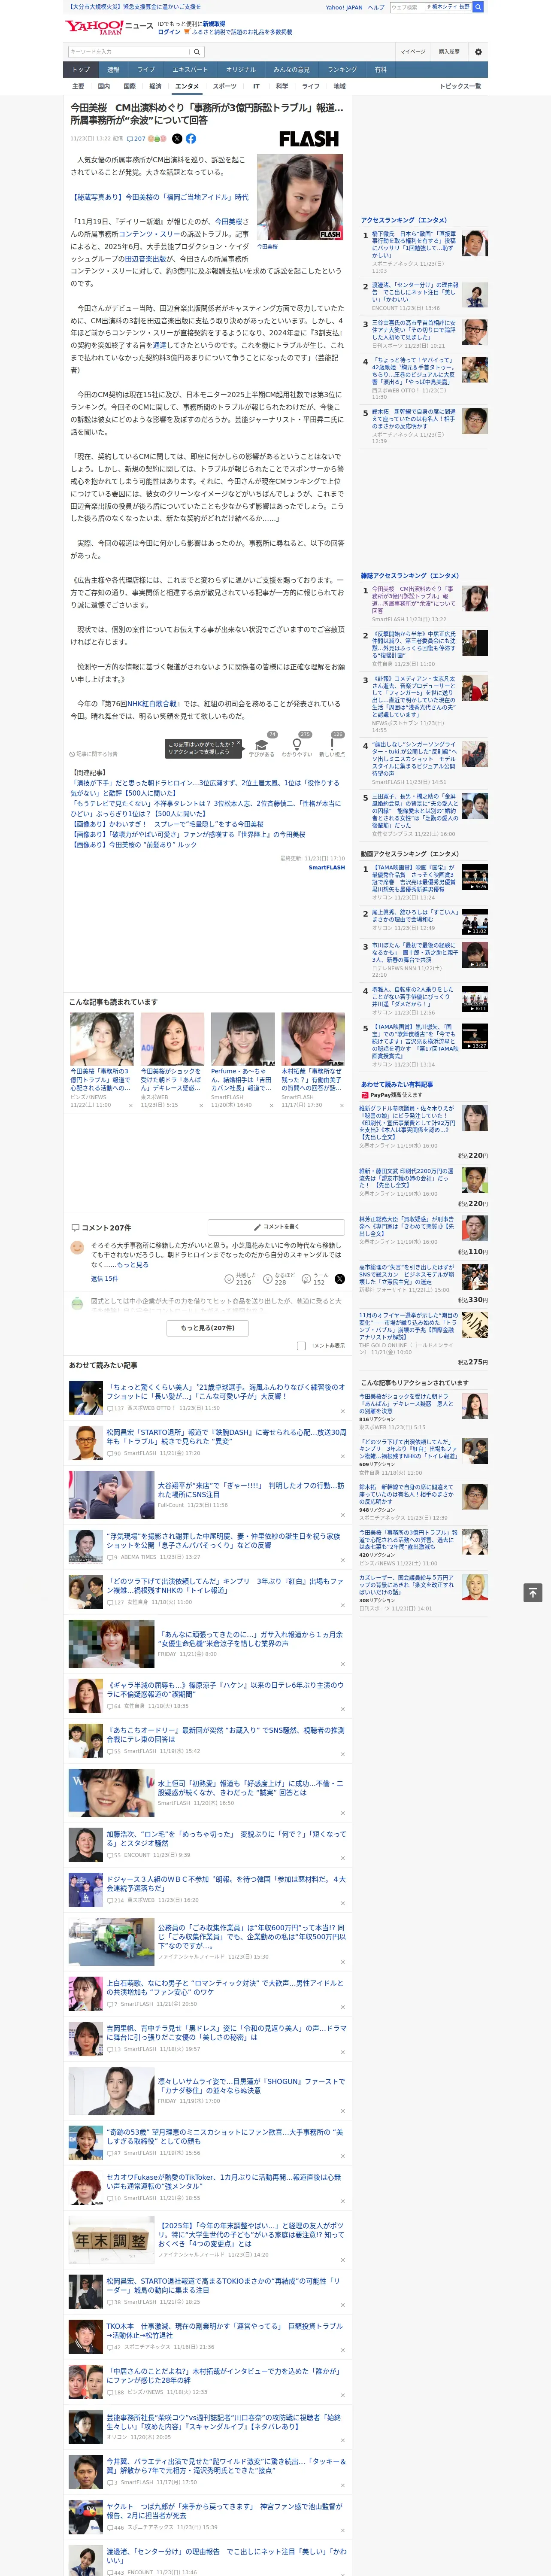551x2576 pixels.
Task: Click 共感した reaction icon on first comment
Action: [229, 1279]
